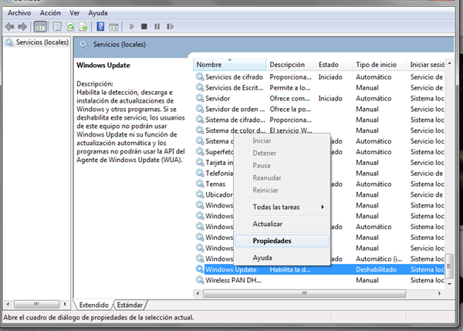
Task: Click the Forward arrow in the toolbar
Action: click(x=22, y=26)
